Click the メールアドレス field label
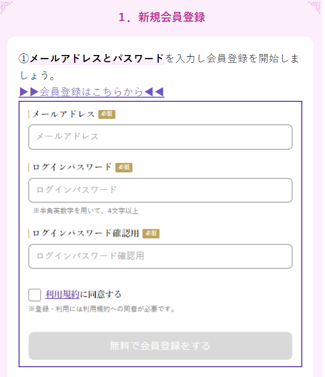Image resolution: width=325 pixels, height=377 pixels. [63, 114]
